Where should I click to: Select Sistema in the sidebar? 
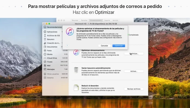[50, 78]
